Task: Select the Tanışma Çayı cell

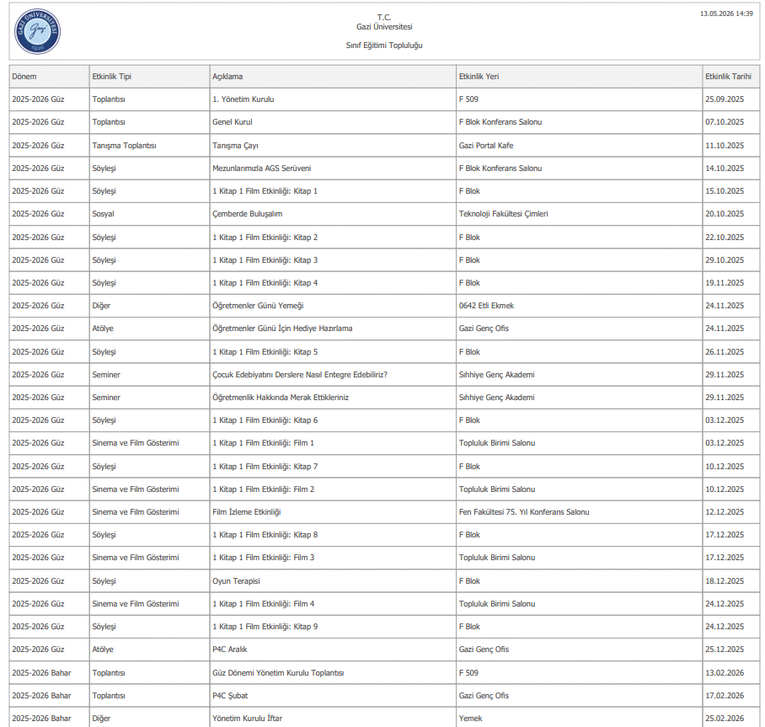Action: pyautogui.click(x=333, y=146)
